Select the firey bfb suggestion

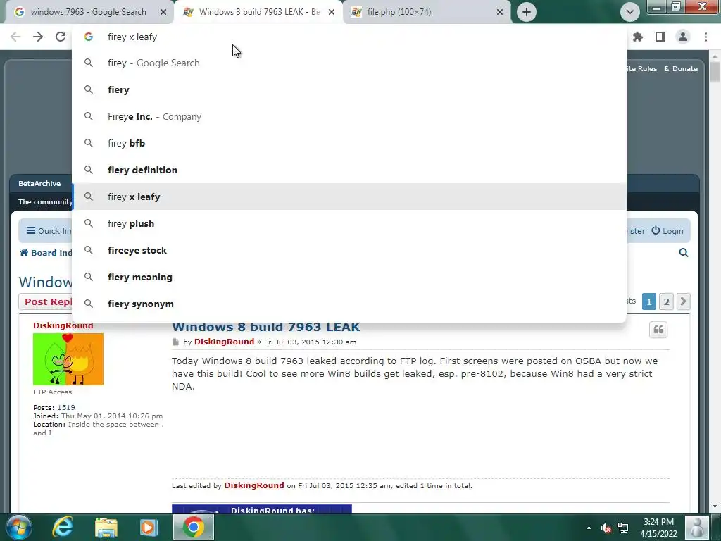[349, 143]
